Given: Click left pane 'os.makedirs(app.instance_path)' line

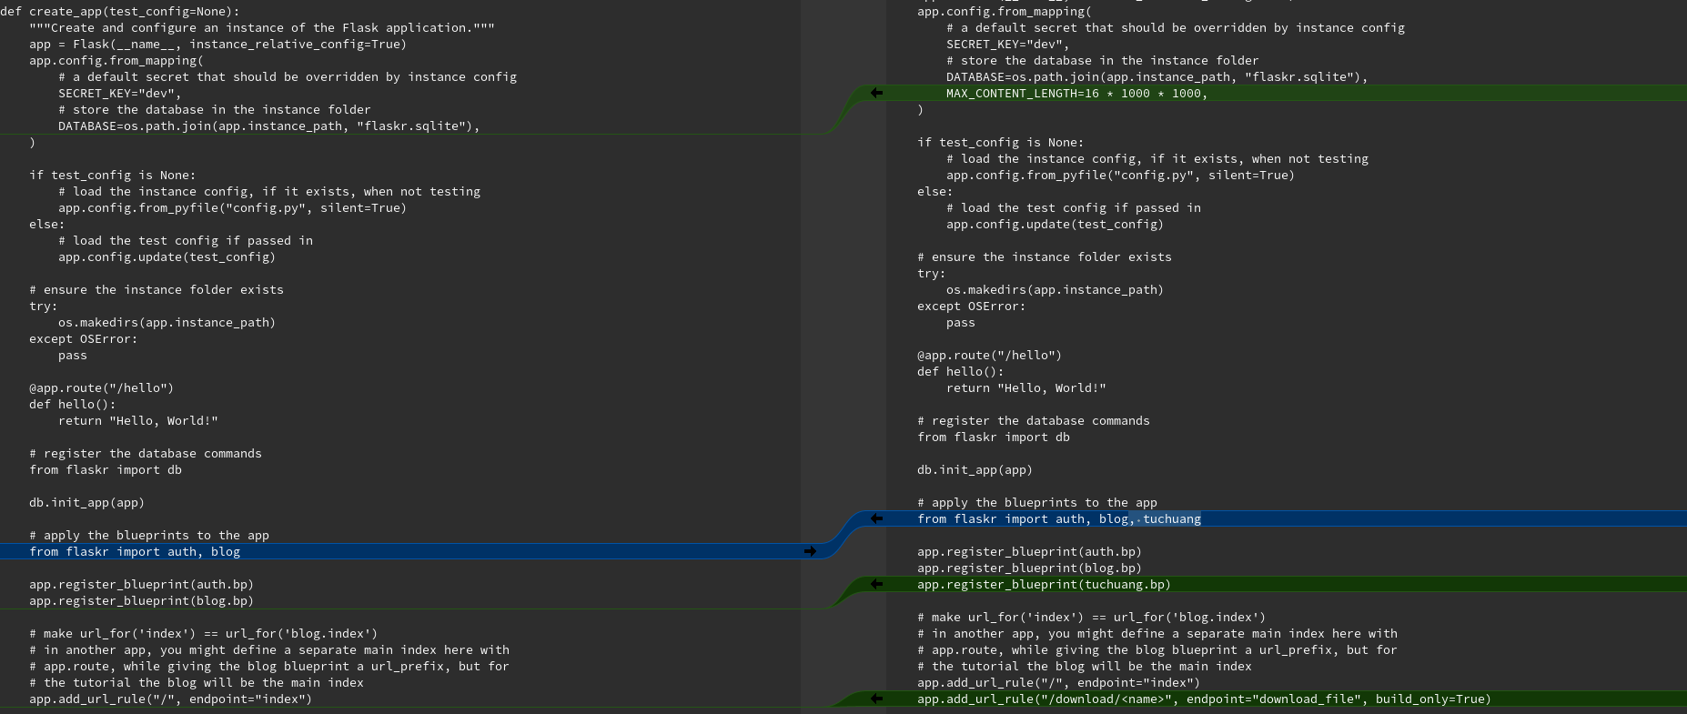Looking at the screenshot, I should pos(167,322).
